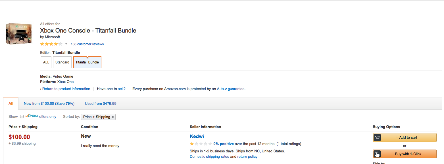
Task: Switch to the All offers tab
Action: pyautogui.click(x=11, y=103)
